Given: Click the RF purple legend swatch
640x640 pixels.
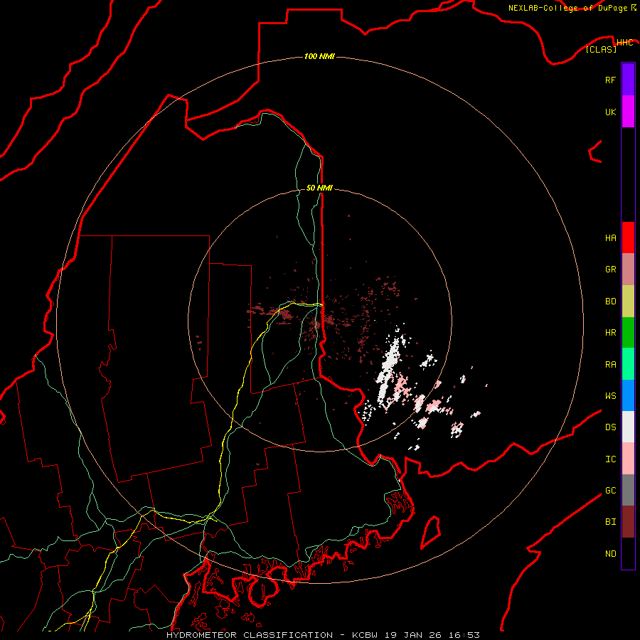Looking at the screenshot, I should tap(628, 80).
